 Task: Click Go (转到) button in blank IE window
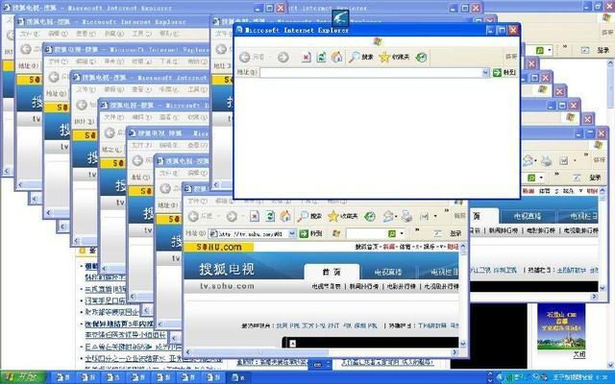(x=504, y=73)
